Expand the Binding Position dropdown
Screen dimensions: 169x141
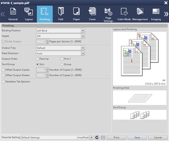coord(60,31)
